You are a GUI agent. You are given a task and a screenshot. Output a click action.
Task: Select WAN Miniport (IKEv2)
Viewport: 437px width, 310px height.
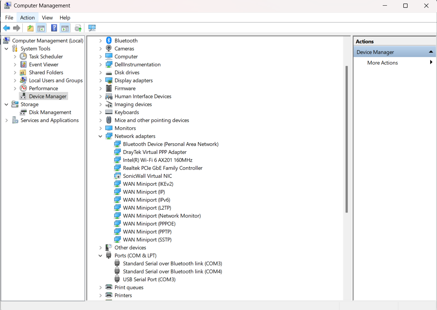click(148, 184)
